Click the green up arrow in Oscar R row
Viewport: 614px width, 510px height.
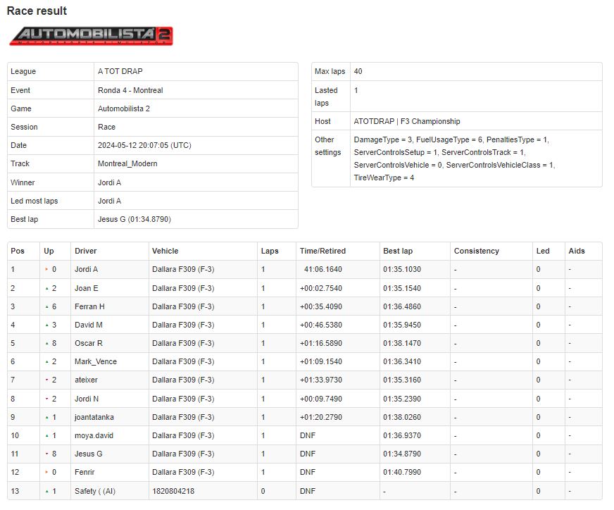pyautogui.click(x=46, y=343)
